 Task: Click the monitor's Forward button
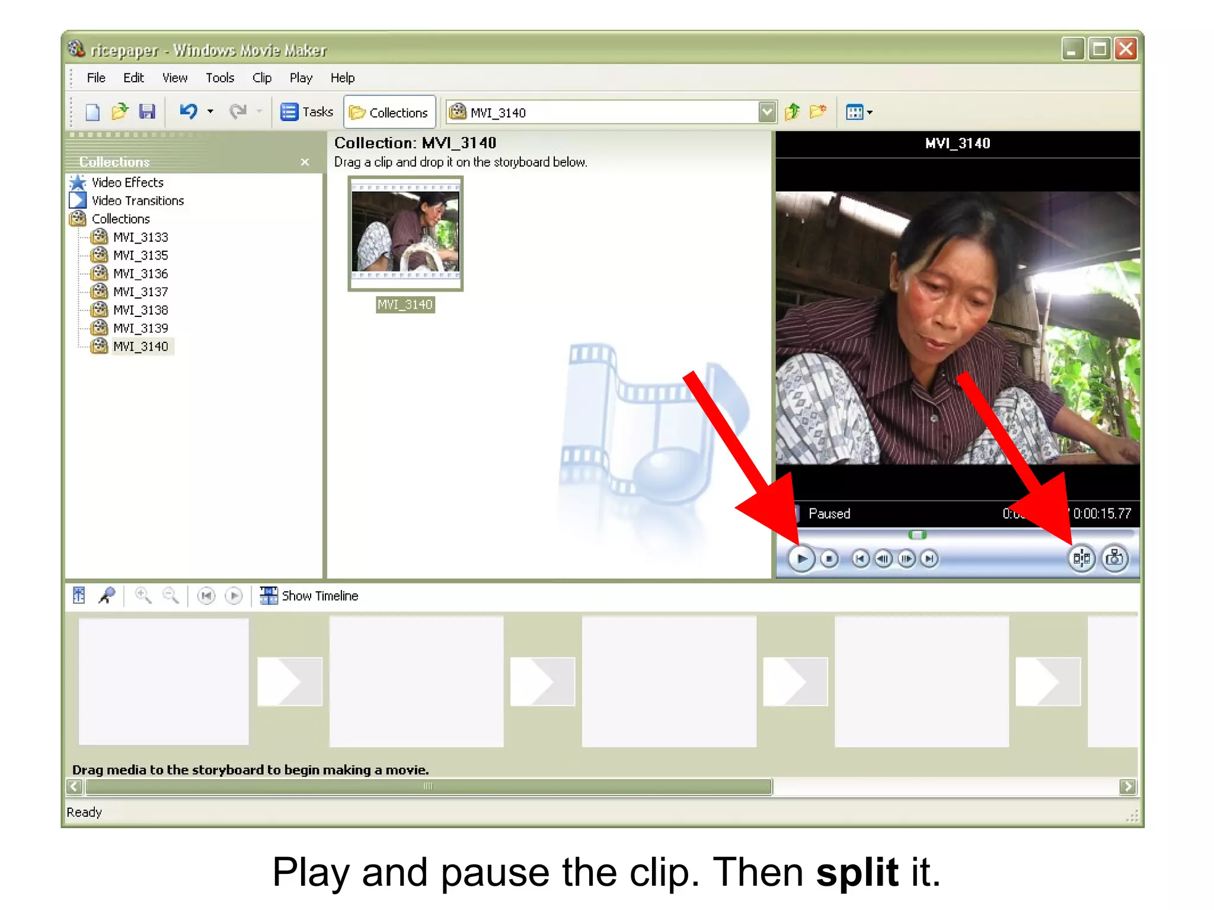point(929,559)
